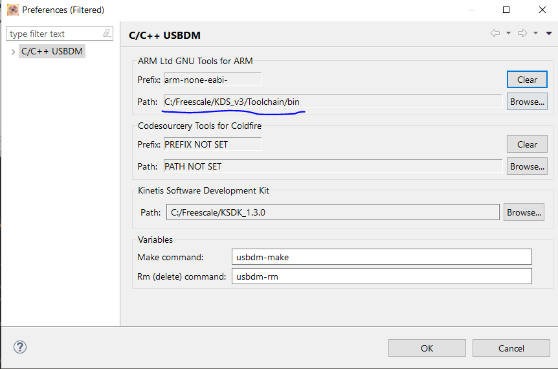Cancel the Preferences dialog
Viewport: 558px width, 369px height.
pos(511,348)
